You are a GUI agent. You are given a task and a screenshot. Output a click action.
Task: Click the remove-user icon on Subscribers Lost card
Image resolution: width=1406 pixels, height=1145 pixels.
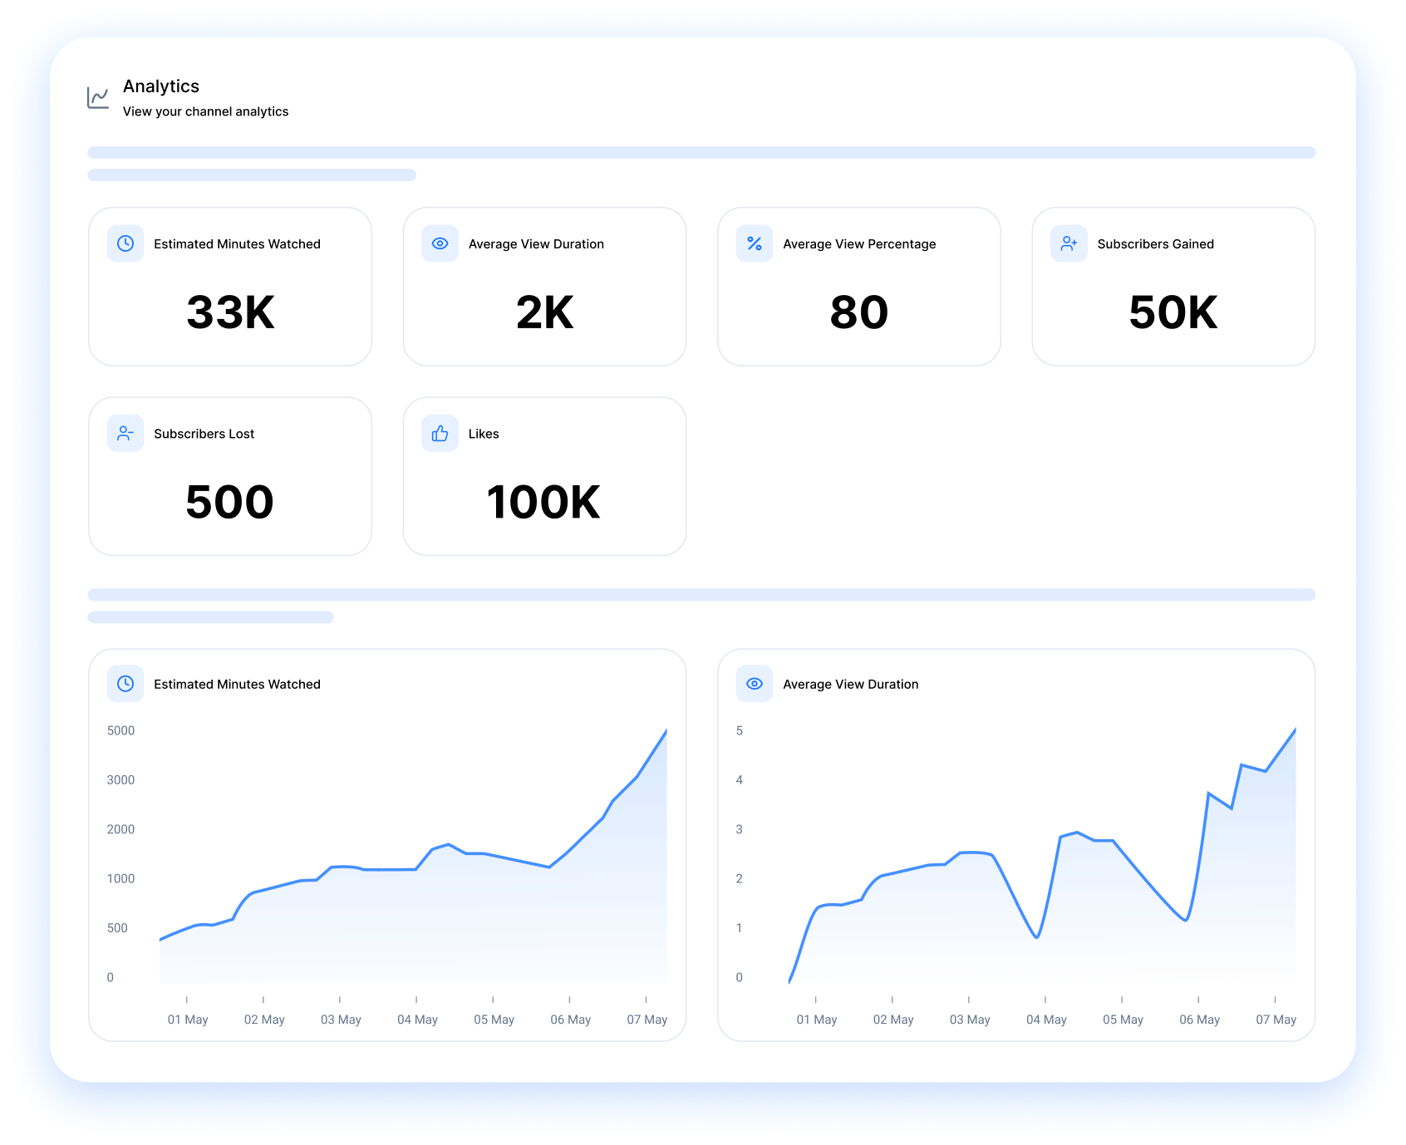click(125, 434)
